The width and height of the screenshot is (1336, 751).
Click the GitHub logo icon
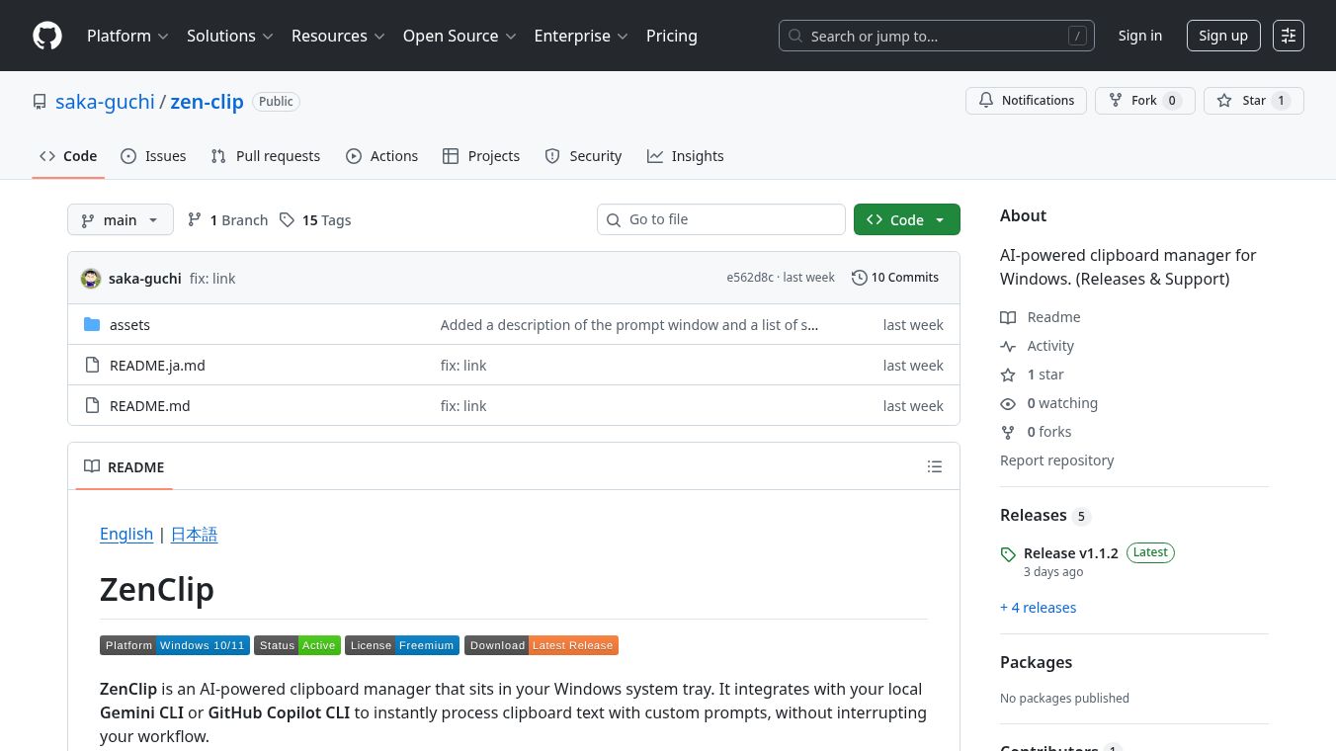click(47, 36)
